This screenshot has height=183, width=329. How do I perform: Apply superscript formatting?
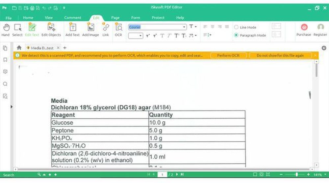click(177, 35)
